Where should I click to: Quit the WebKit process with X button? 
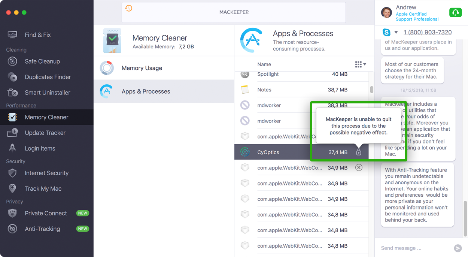(x=359, y=167)
